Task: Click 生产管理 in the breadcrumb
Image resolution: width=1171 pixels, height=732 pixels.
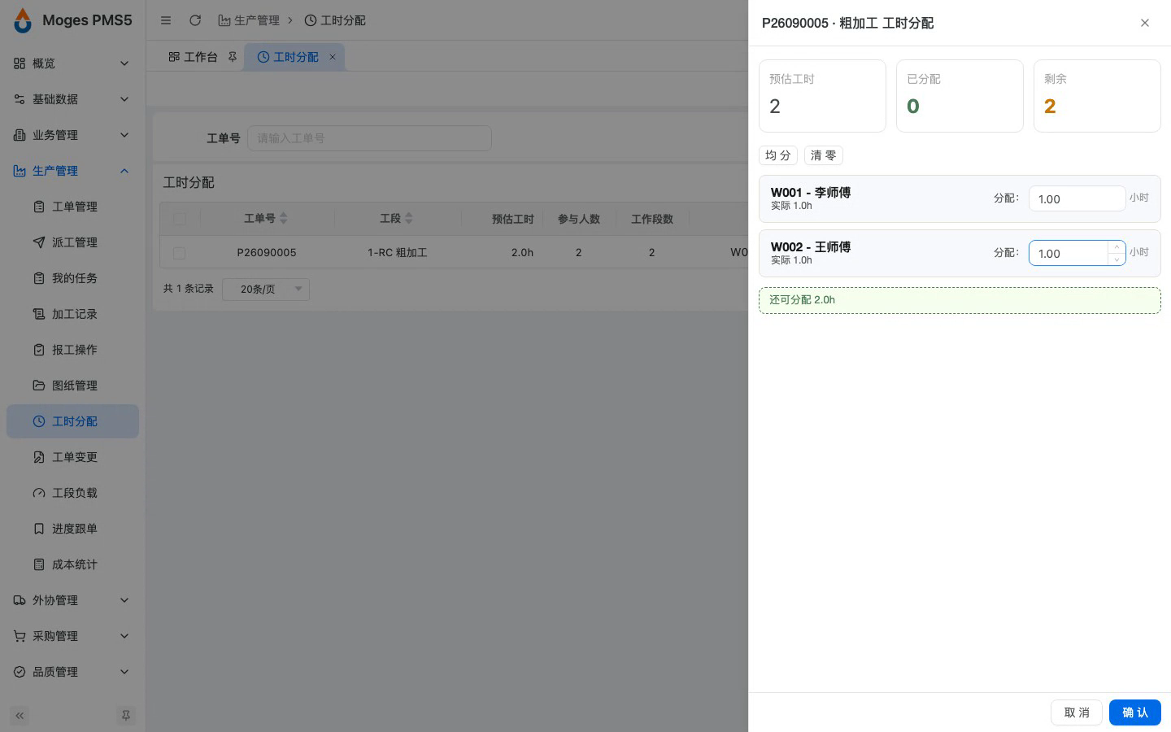Action: (249, 20)
